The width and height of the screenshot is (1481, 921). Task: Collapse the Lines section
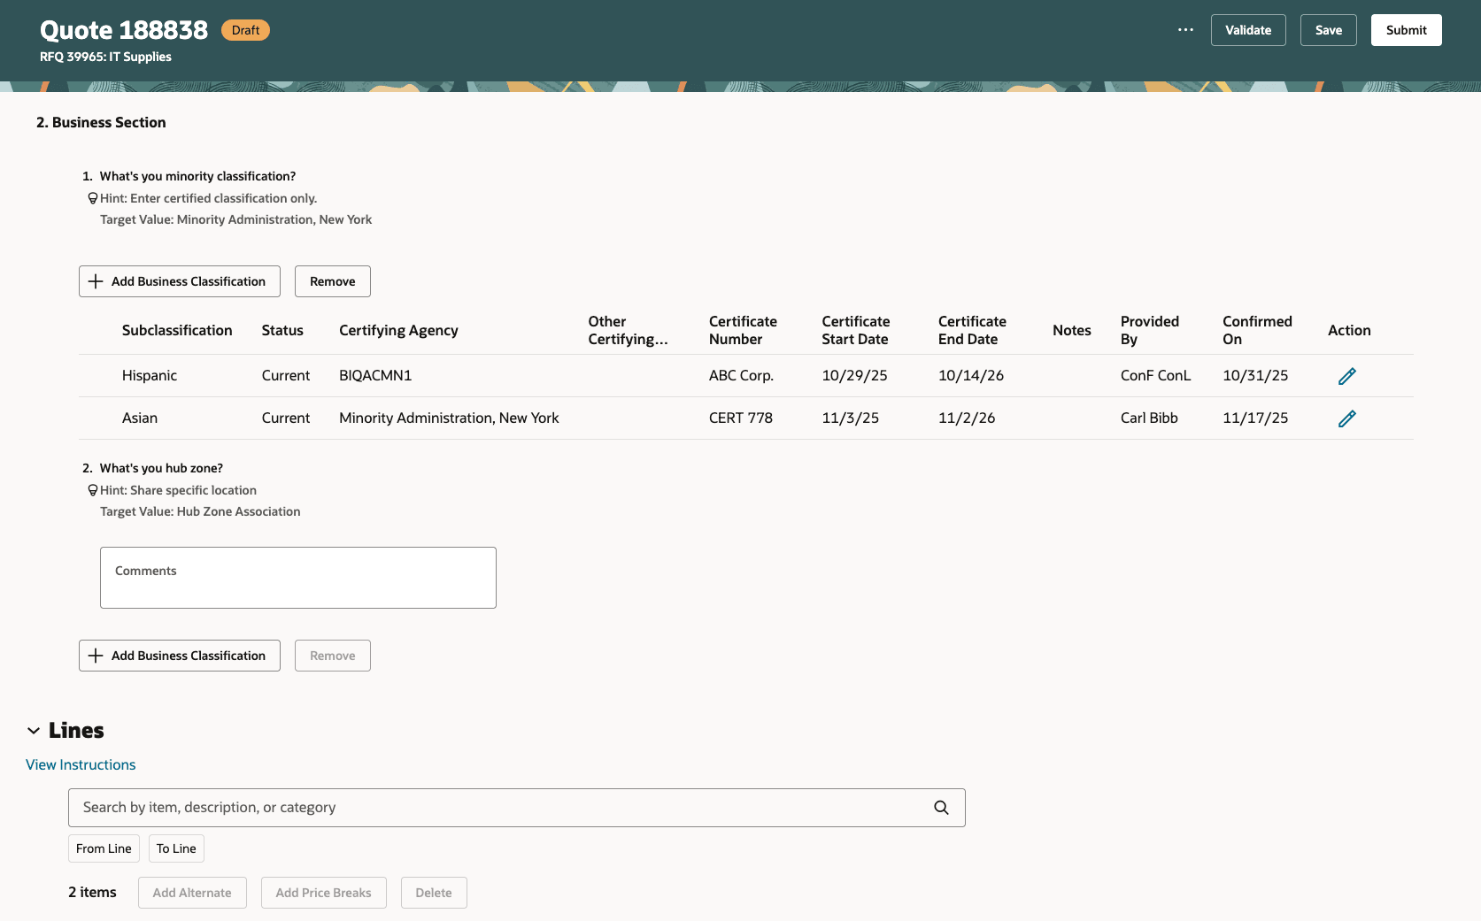34,730
